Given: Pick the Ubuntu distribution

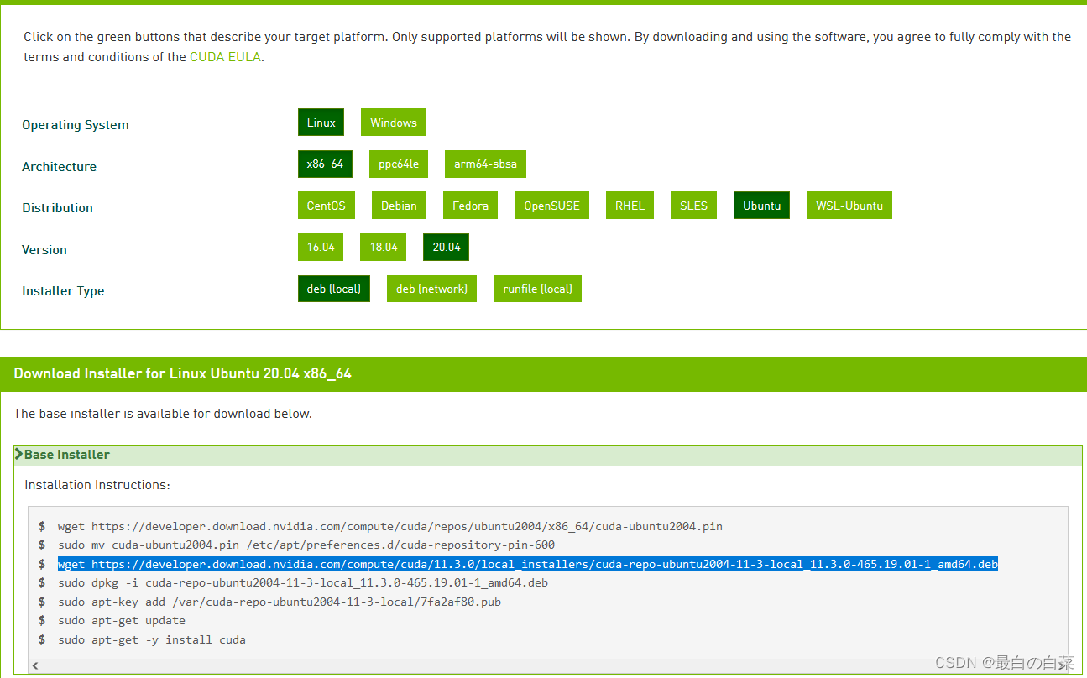Looking at the screenshot, I should 761,206.
